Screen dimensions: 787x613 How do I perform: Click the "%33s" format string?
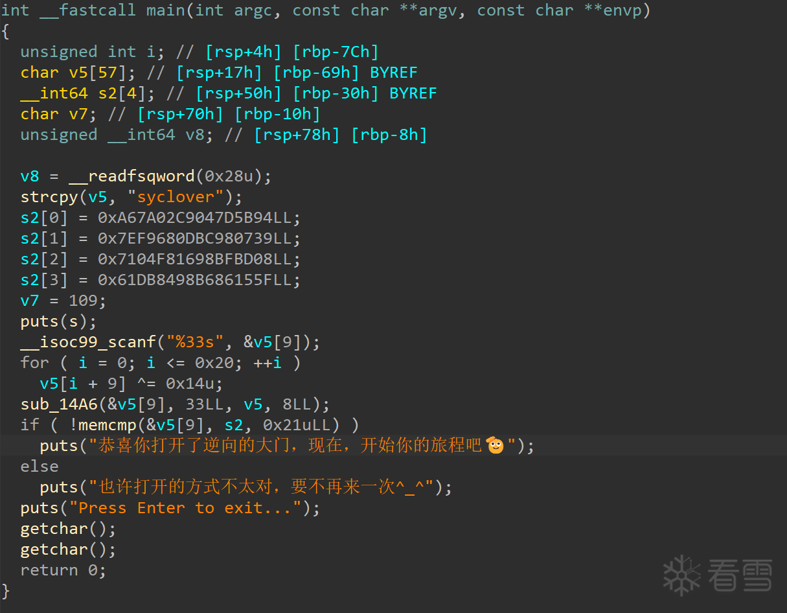tap(199, 342)
